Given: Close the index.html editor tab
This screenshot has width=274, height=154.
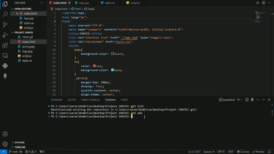Looking at the screenshot, I should point(69,3).
